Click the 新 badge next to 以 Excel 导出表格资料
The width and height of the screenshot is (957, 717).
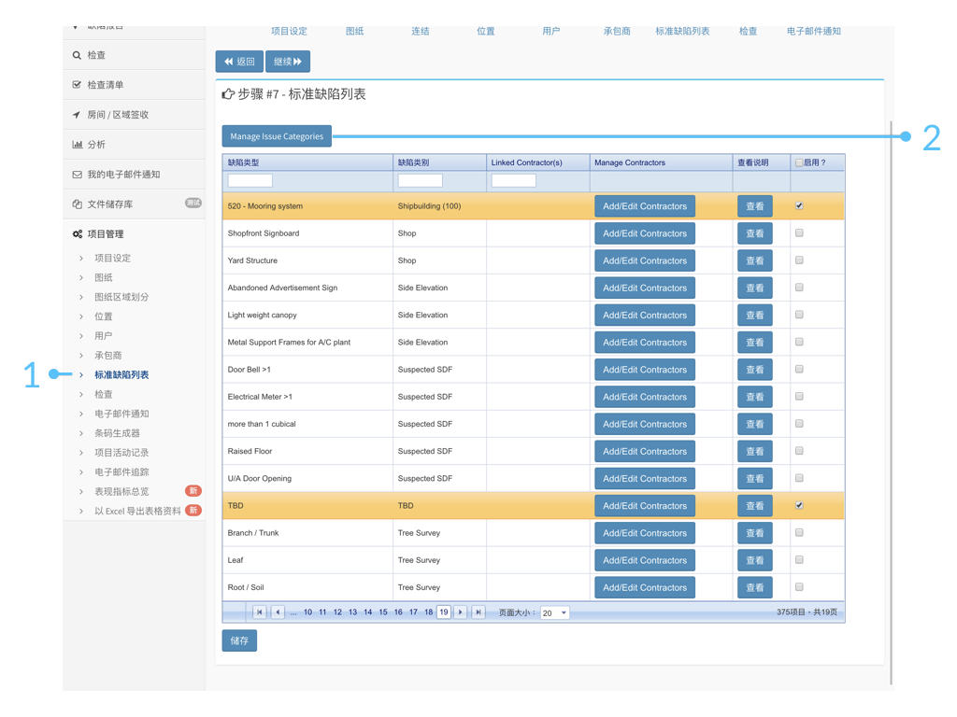click(x=193, y=511)
